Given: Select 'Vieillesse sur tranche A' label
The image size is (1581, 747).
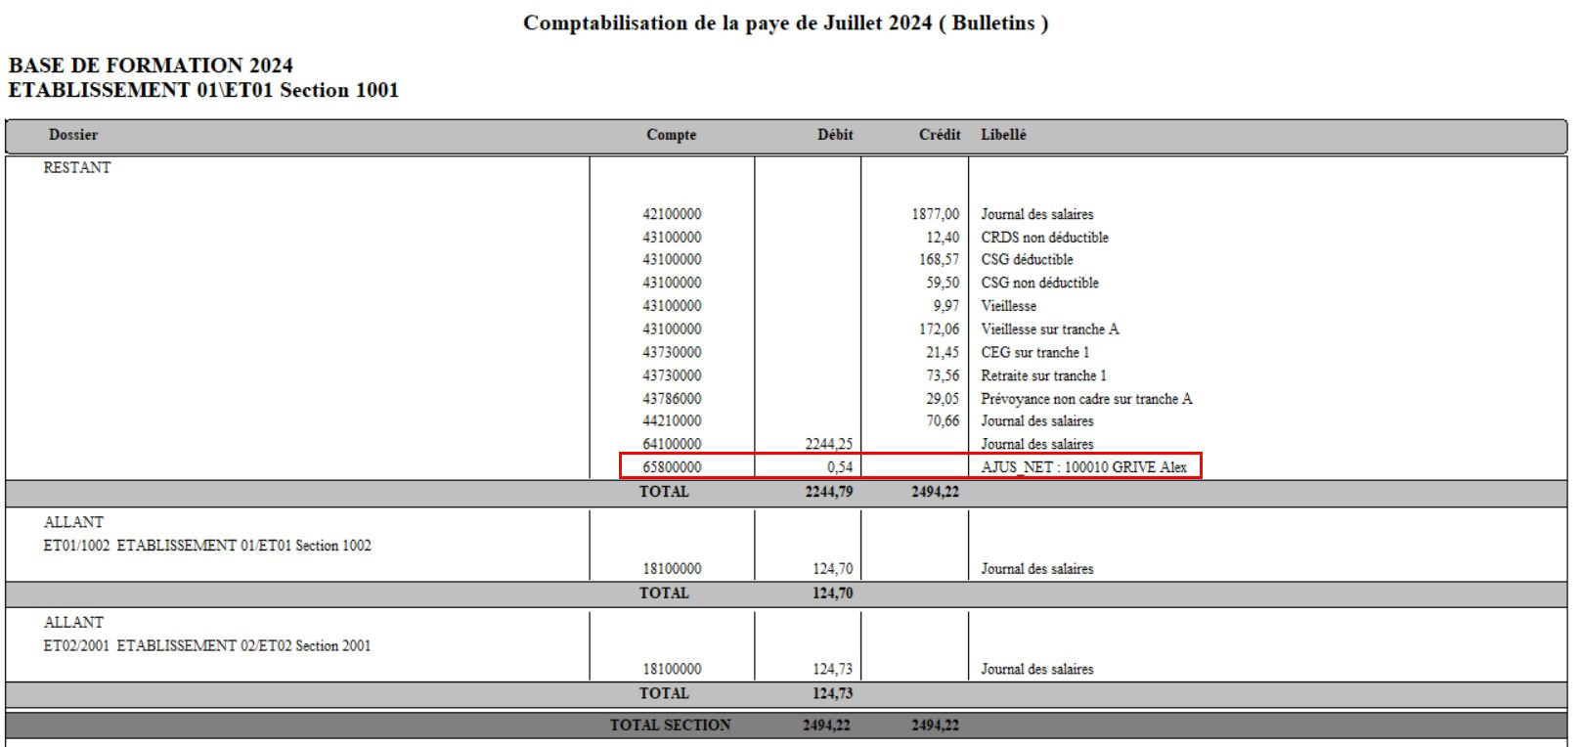Looking at the screenshot, I should (1050, 330).
